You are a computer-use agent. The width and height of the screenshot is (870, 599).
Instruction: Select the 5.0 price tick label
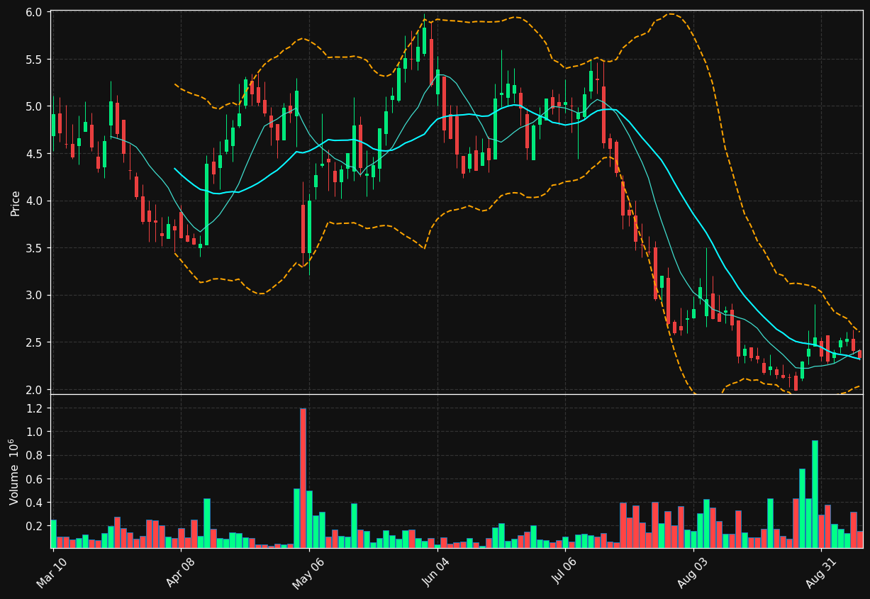(x=35, y=106)
